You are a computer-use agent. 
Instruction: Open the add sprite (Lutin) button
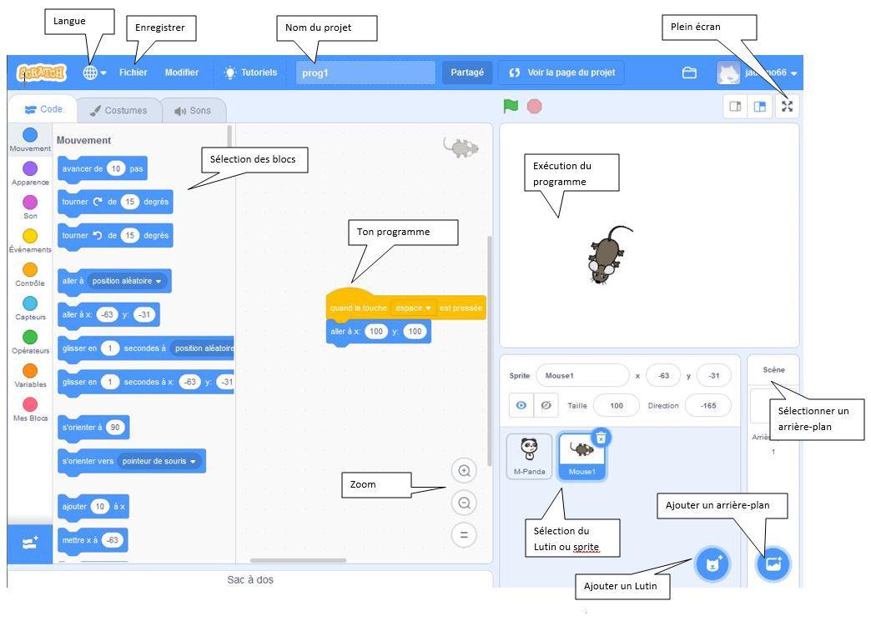tap(713, 564)
